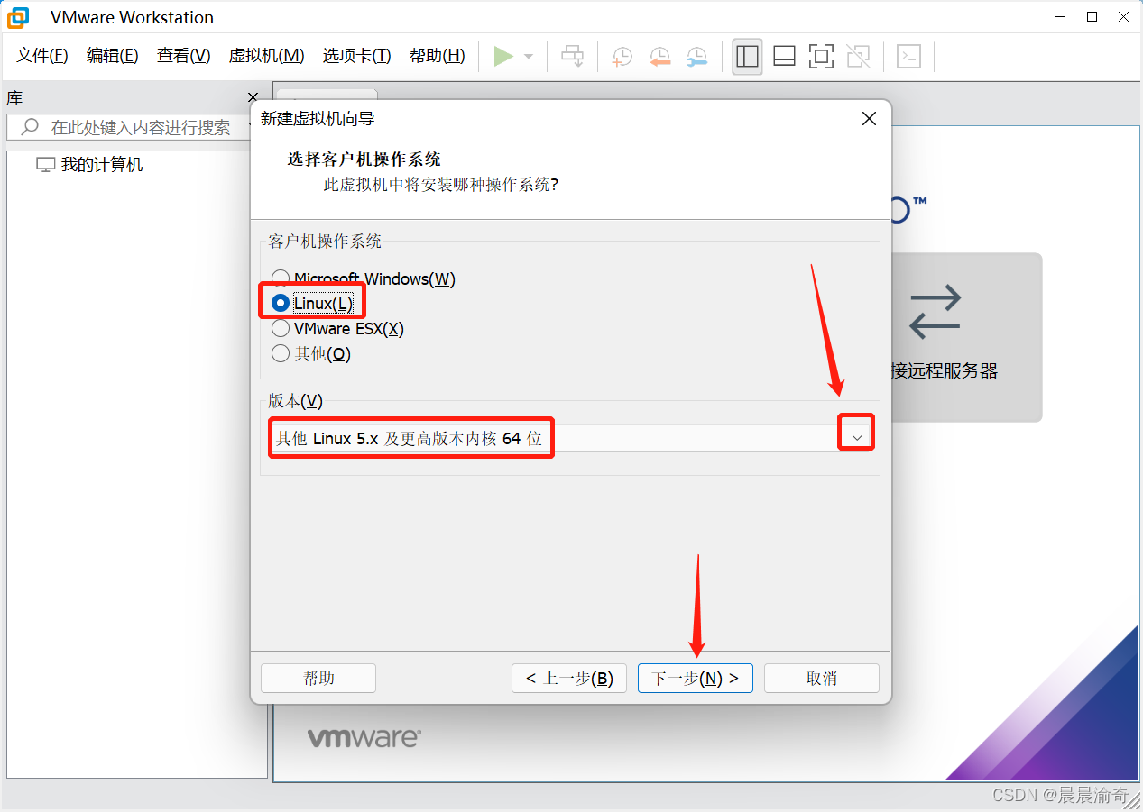This screenshot has height=812, width=1143.
Task: Click the Enter Full Screen icon
Action: (821, 57)
